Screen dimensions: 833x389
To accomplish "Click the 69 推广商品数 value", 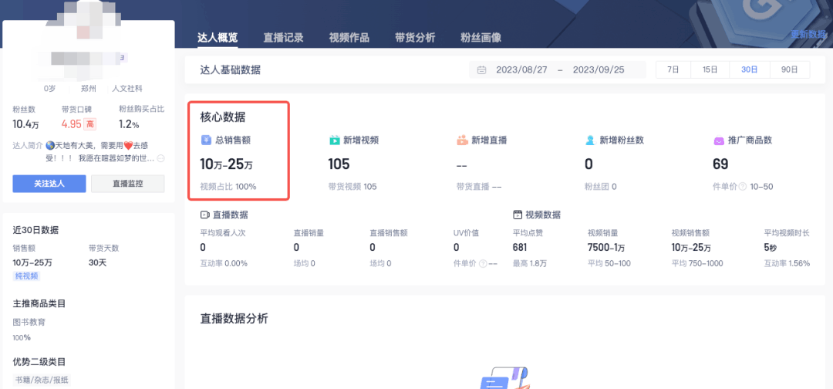I will (x=720, y=164).
